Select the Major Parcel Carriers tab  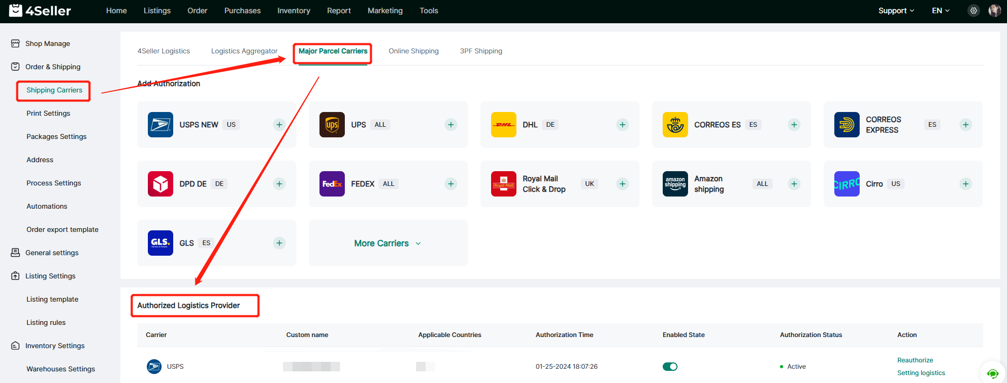pyautogui.click(x=333, y=51)
